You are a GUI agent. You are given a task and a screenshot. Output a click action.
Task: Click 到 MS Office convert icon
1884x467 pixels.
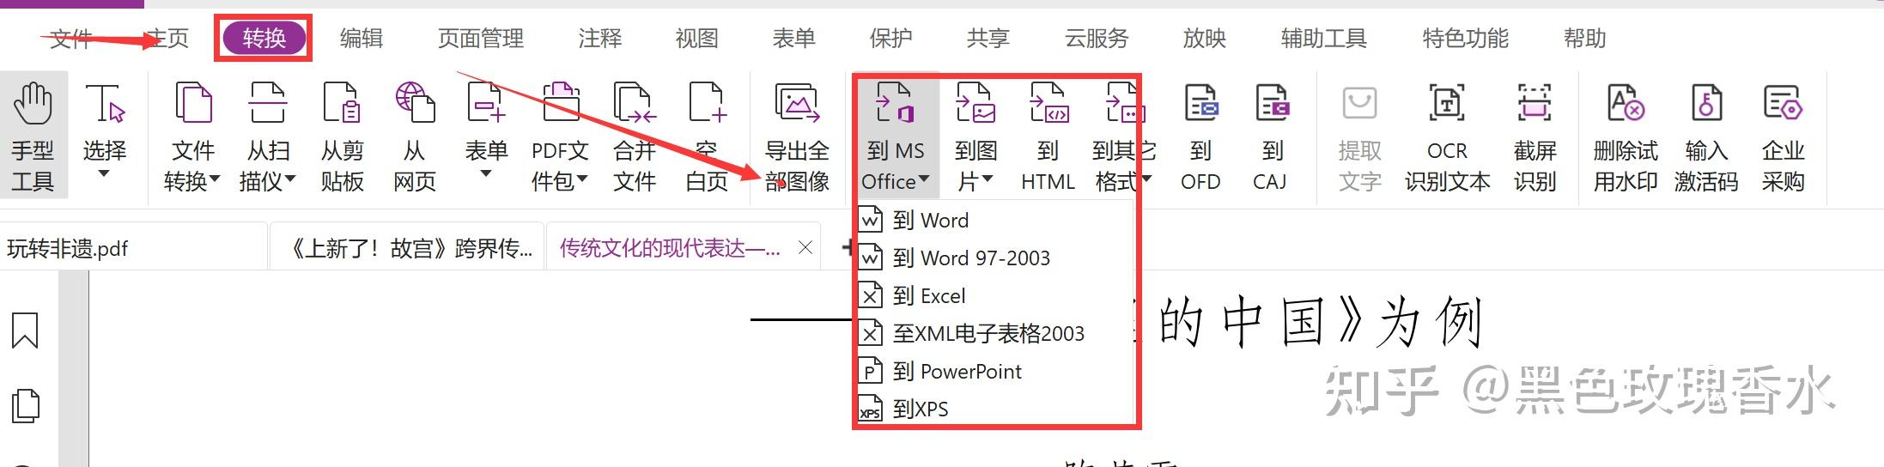[x=895, y=105]
